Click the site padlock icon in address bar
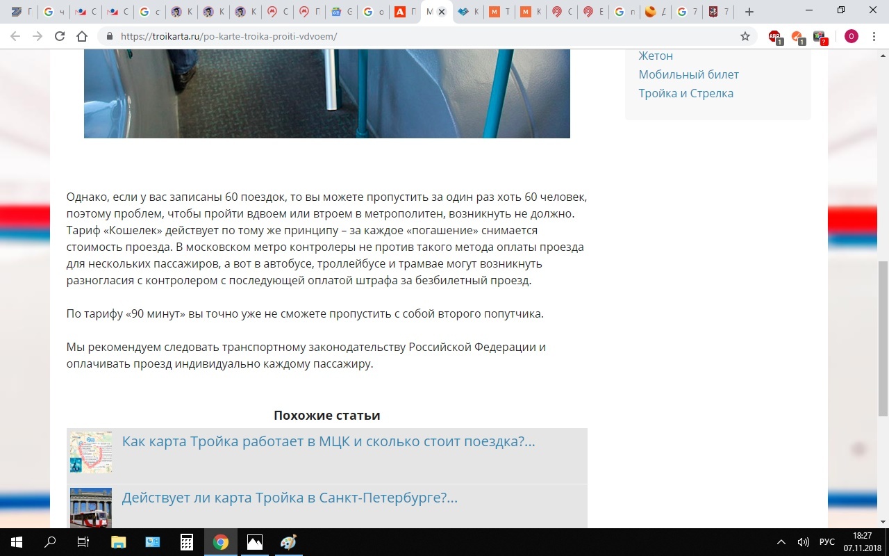Viewport: 889px width, 556px height. [x=110, y=36]
